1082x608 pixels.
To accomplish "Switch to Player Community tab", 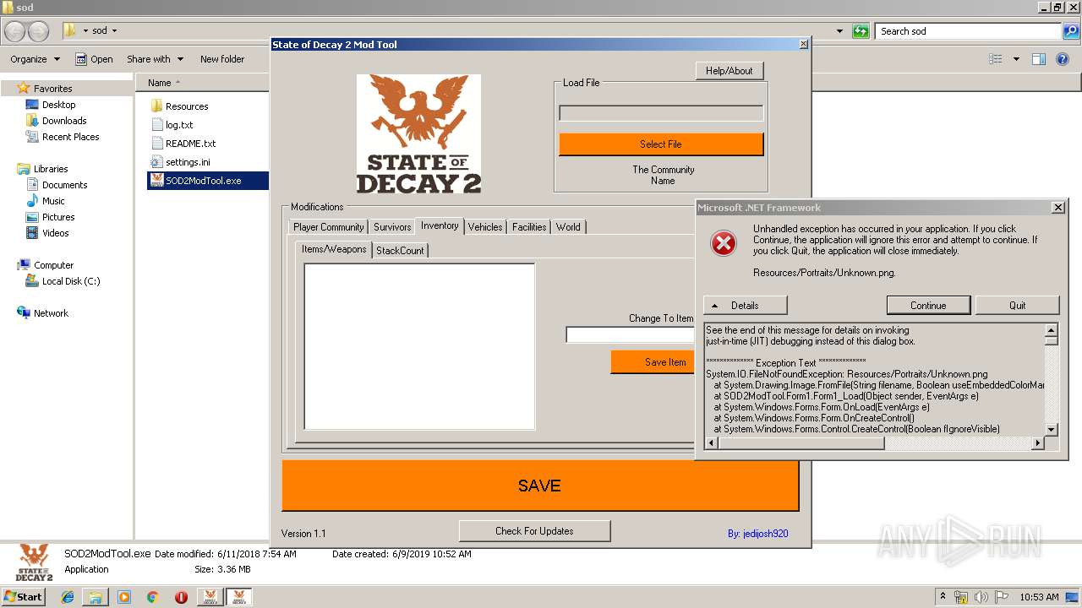I will [329, 227].
